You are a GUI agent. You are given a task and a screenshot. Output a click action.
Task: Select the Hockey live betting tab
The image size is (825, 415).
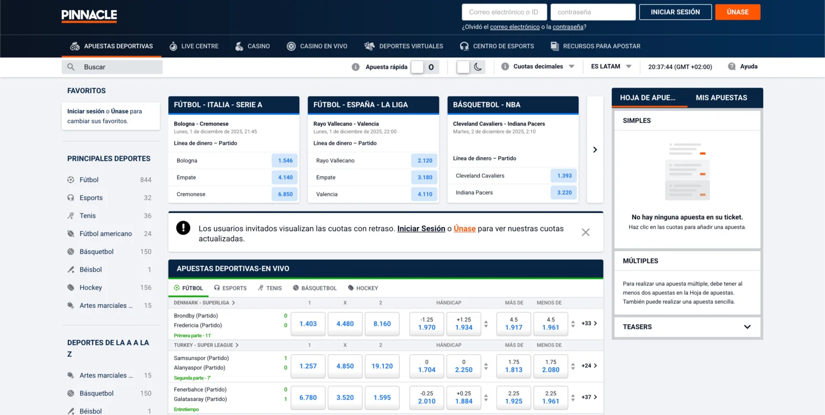(x=363, y=288)
